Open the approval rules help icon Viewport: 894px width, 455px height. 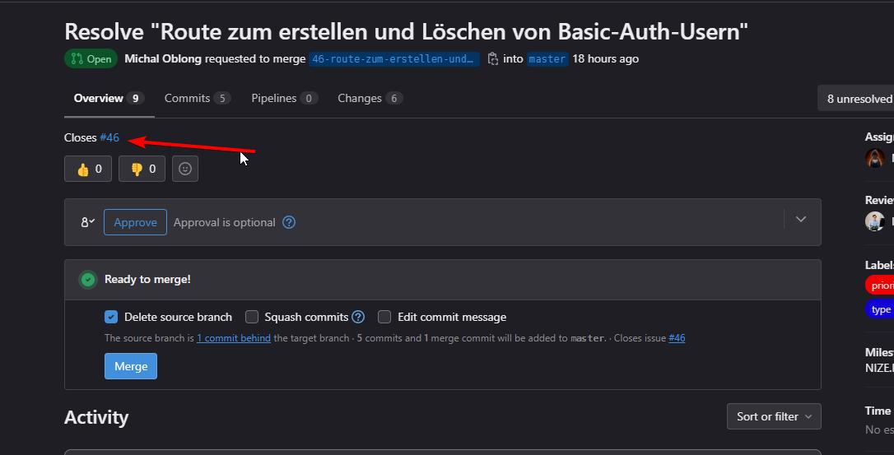[x=289, y=222]
